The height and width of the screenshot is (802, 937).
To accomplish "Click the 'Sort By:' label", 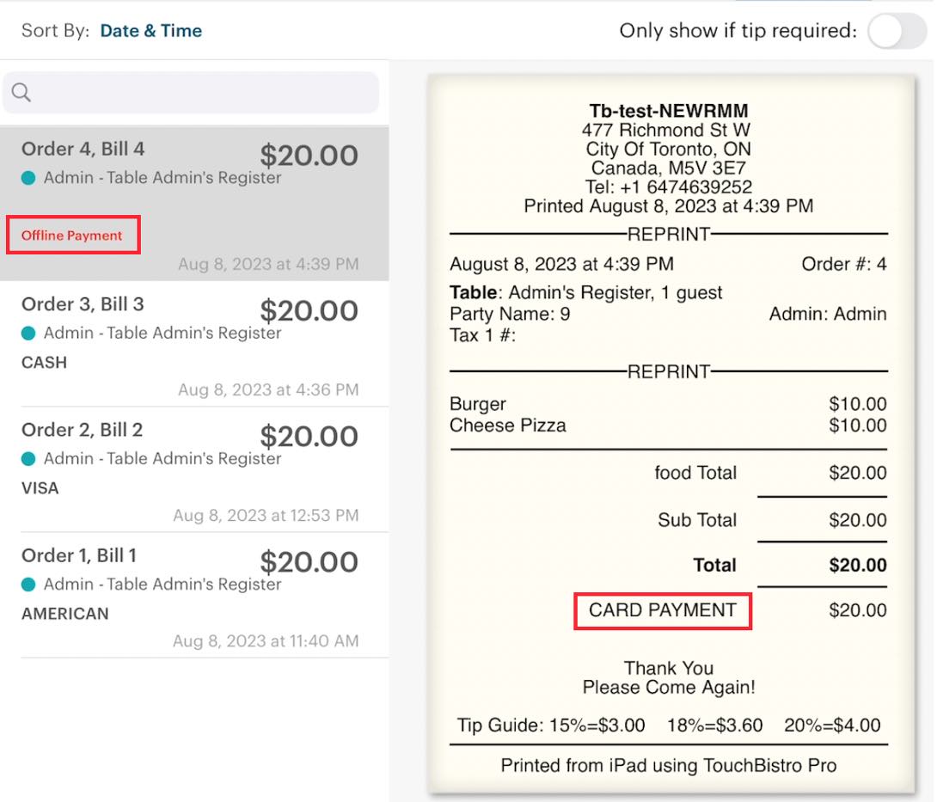I will [x=58, y=30].
